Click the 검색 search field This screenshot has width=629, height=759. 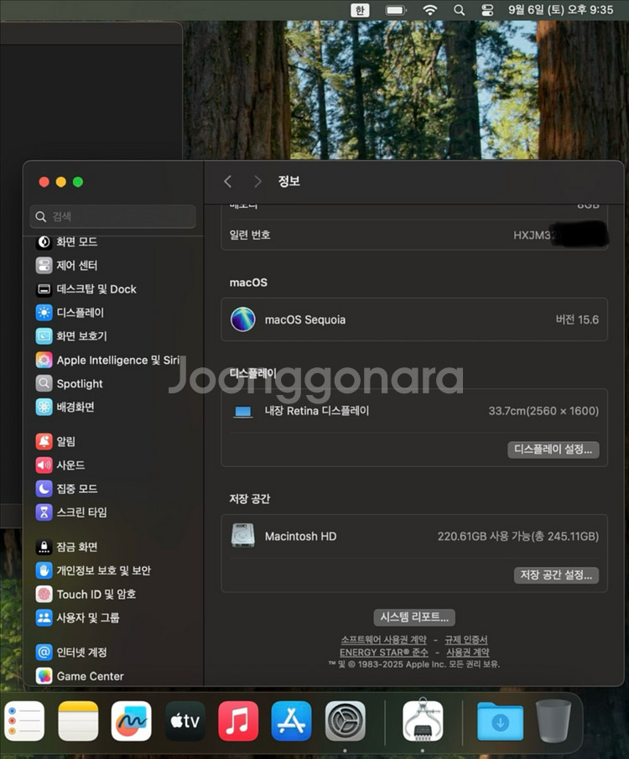coord(113,216)
